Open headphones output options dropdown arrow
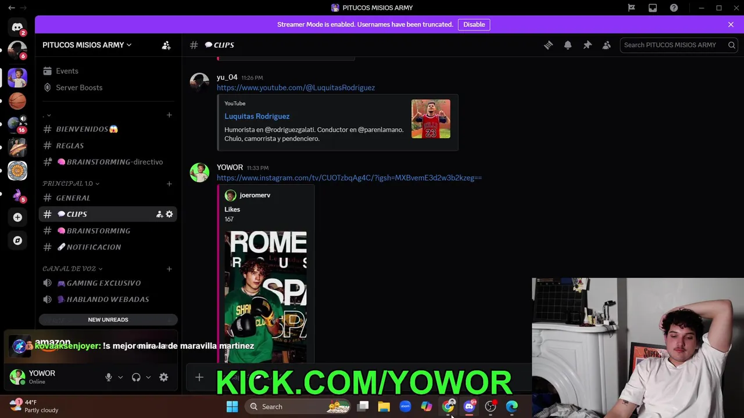 point(148,377)
